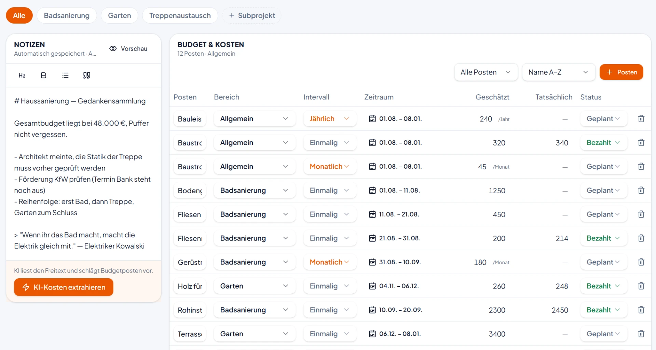Select the Alle tab

19,15
